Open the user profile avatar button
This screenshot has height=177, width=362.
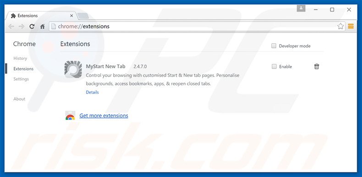click(x=301, y=8)
